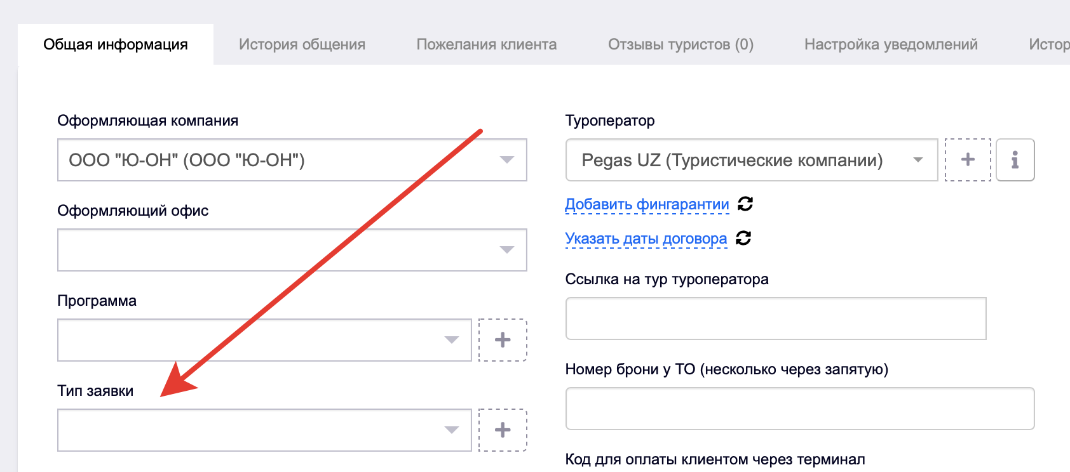Open Отзывы туристов (0) tab
The height and width of the screenshot is (472, 1070).
coord(681,44)
